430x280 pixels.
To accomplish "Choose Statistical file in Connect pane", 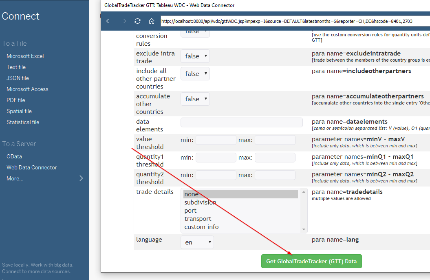I will click(23, 122).
